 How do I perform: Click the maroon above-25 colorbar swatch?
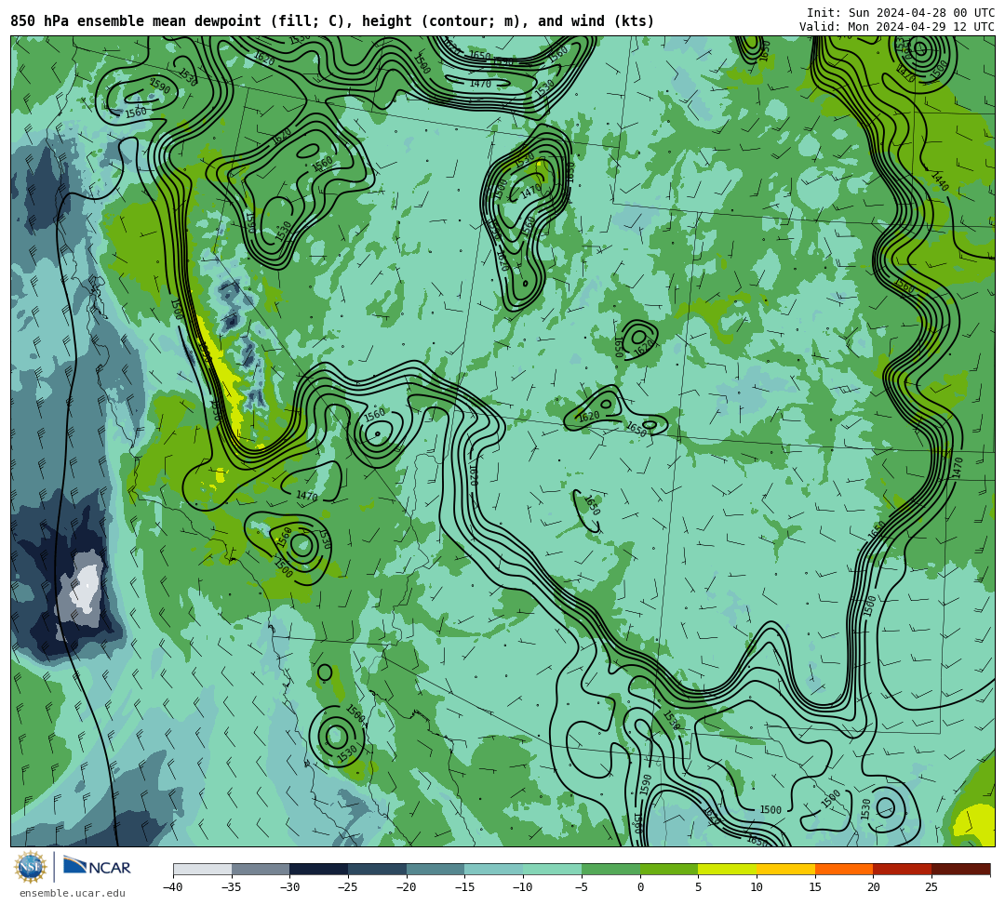pos(960,869)
